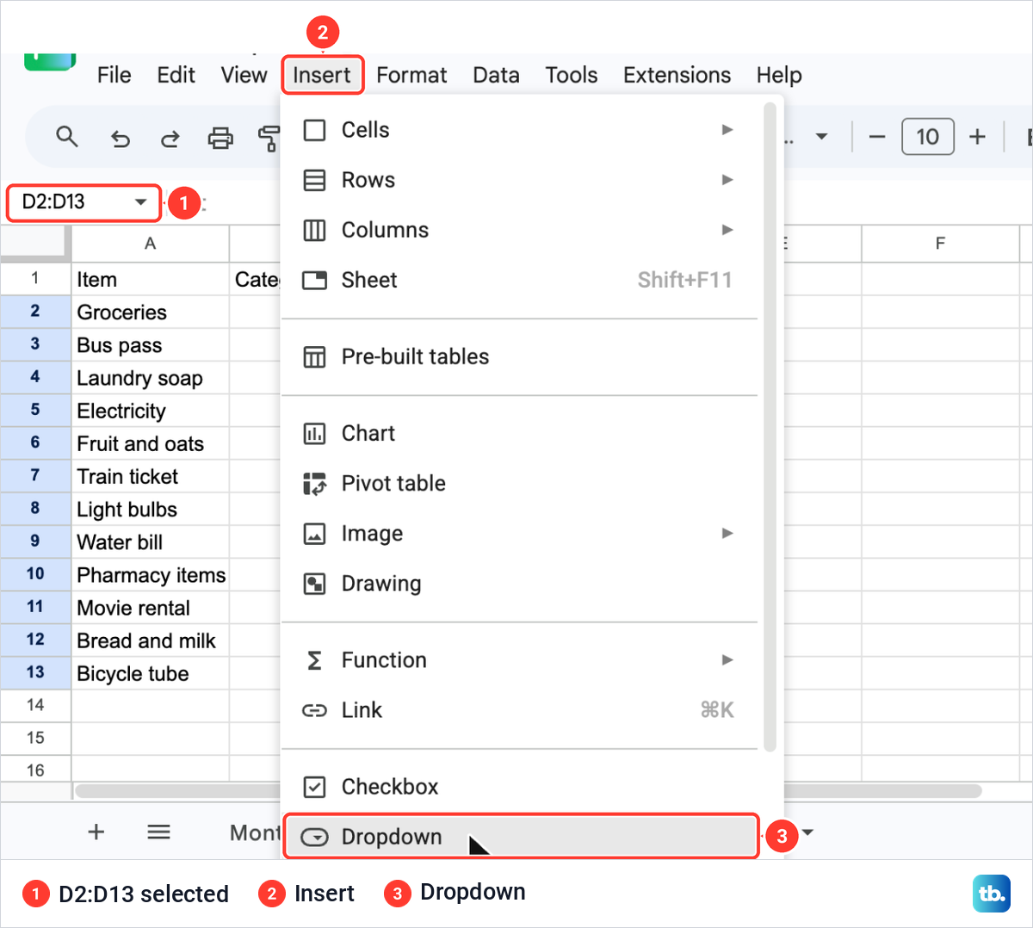
Task: Select Drawing menu entry
Action: tap(520, 583)
